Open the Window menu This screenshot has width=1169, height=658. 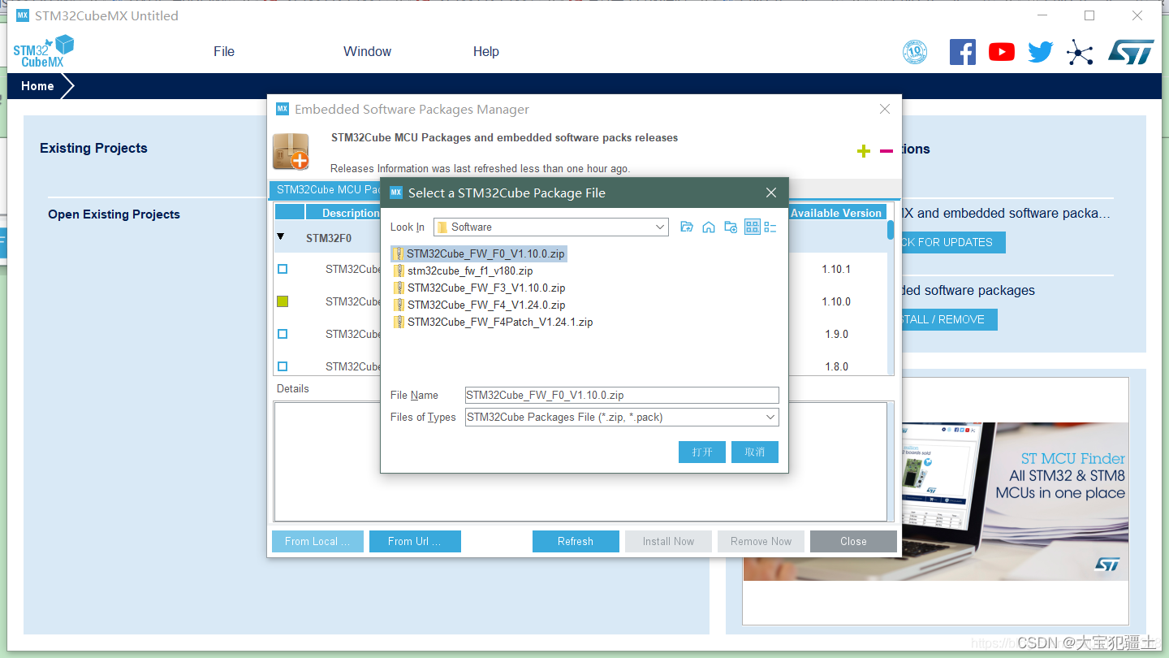point(367,51)
